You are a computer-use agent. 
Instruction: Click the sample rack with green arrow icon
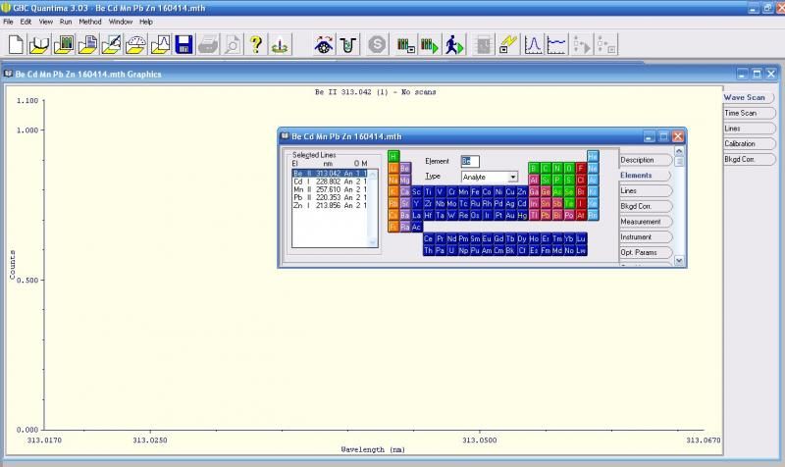(x=430, y=44)
